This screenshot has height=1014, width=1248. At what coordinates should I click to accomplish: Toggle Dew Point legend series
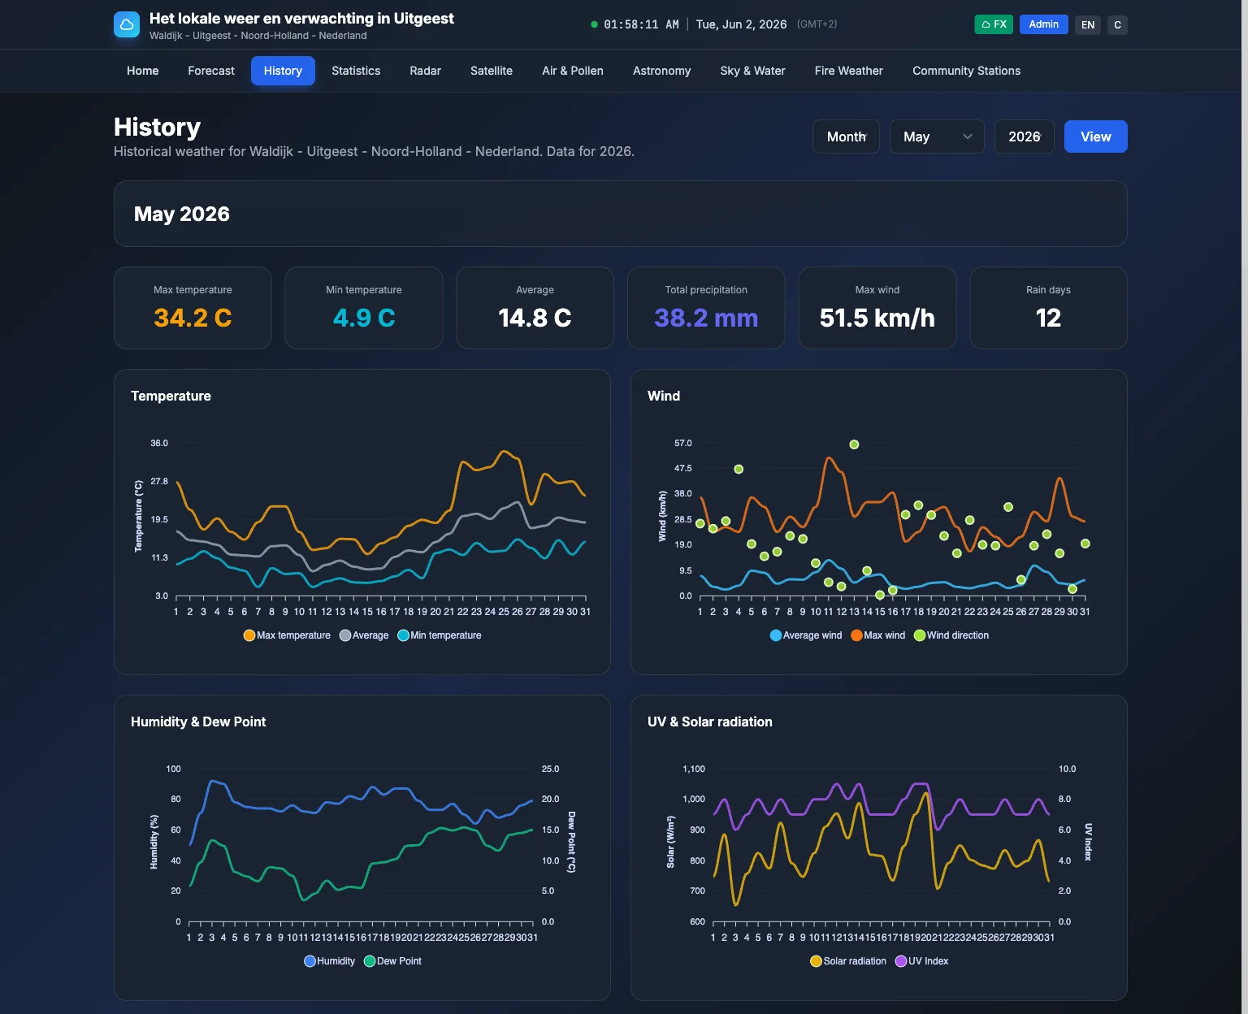pyautogui.click(x=392, y=961)
